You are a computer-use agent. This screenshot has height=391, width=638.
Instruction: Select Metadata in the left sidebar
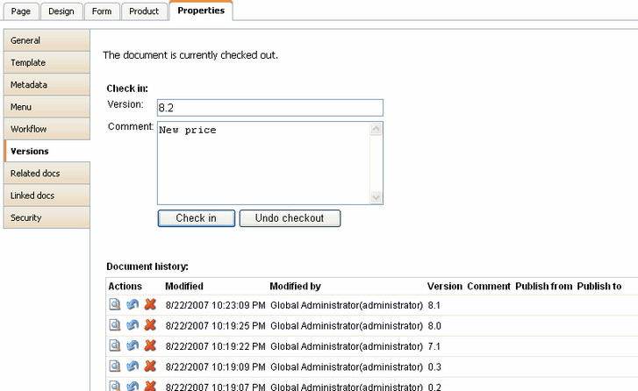(47, 85)
